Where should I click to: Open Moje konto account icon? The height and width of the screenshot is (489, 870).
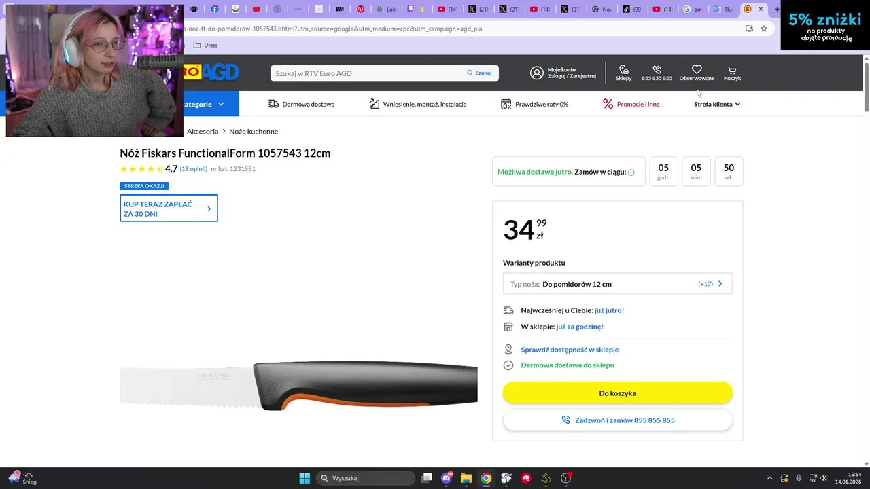pyautogui.click(x=537, y=73)
